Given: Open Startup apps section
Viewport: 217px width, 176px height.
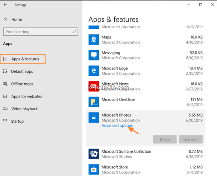Looking at the screenshot, I should coord(17,121).
